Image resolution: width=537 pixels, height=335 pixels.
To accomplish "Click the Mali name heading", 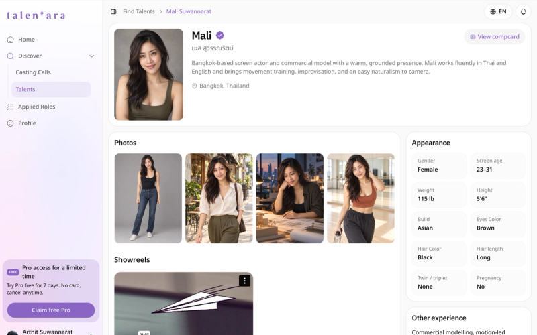I will 201,36.
